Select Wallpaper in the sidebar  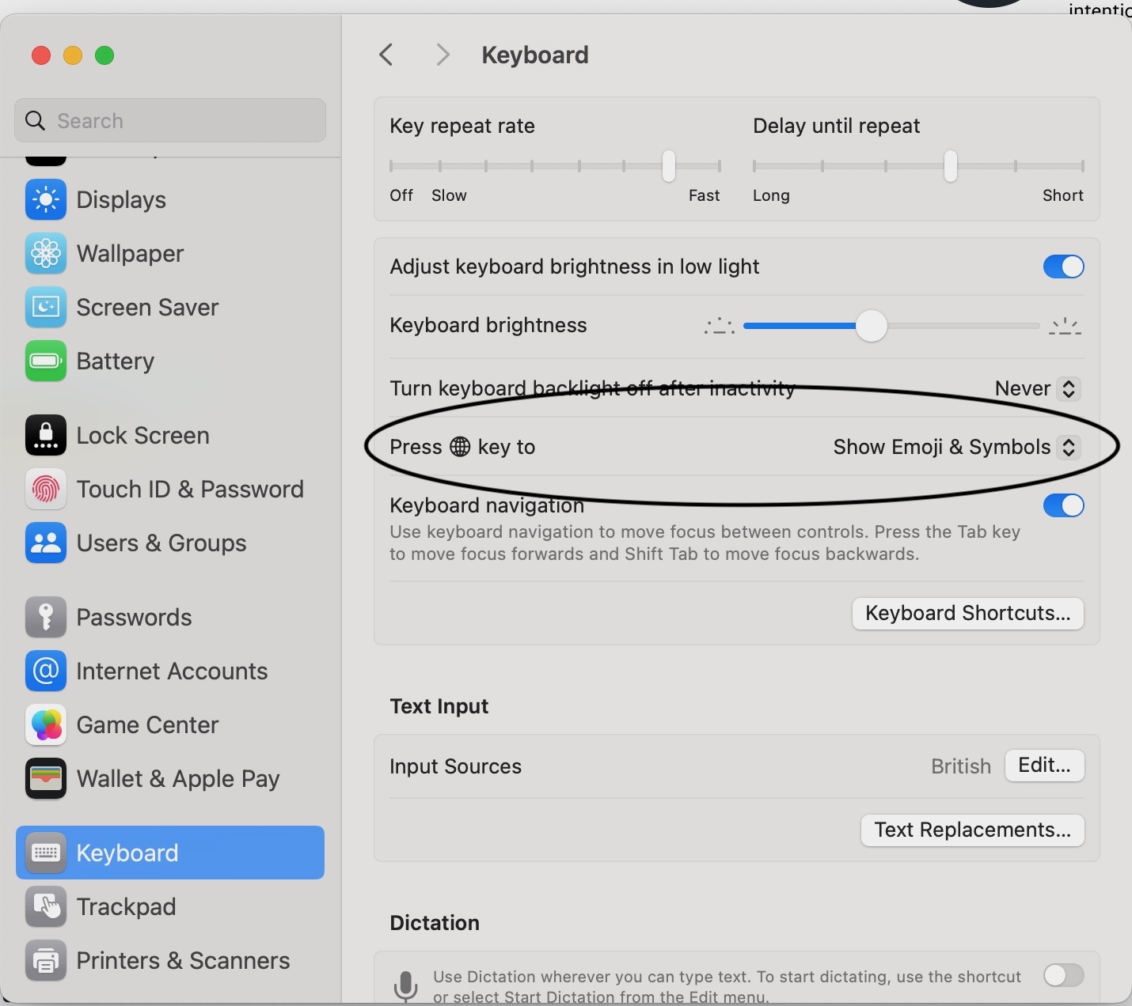170,253
